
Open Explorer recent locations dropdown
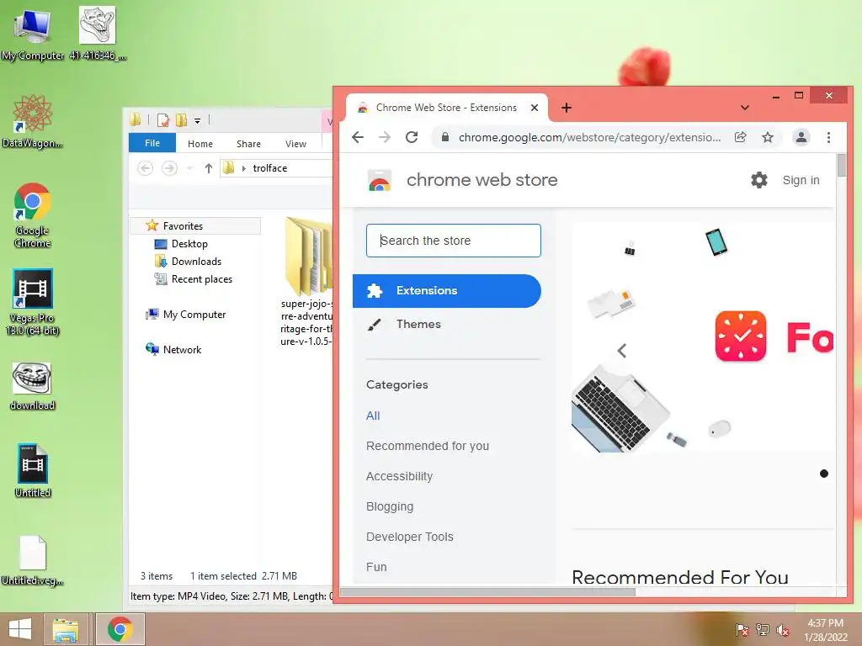tap(189, 168)
